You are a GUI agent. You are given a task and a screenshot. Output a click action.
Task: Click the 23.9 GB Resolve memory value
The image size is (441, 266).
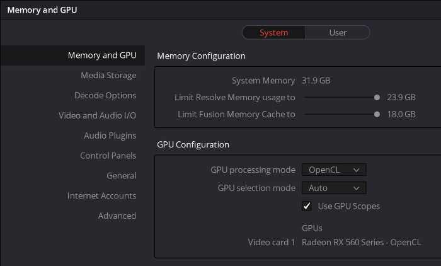tap(401, 98)
